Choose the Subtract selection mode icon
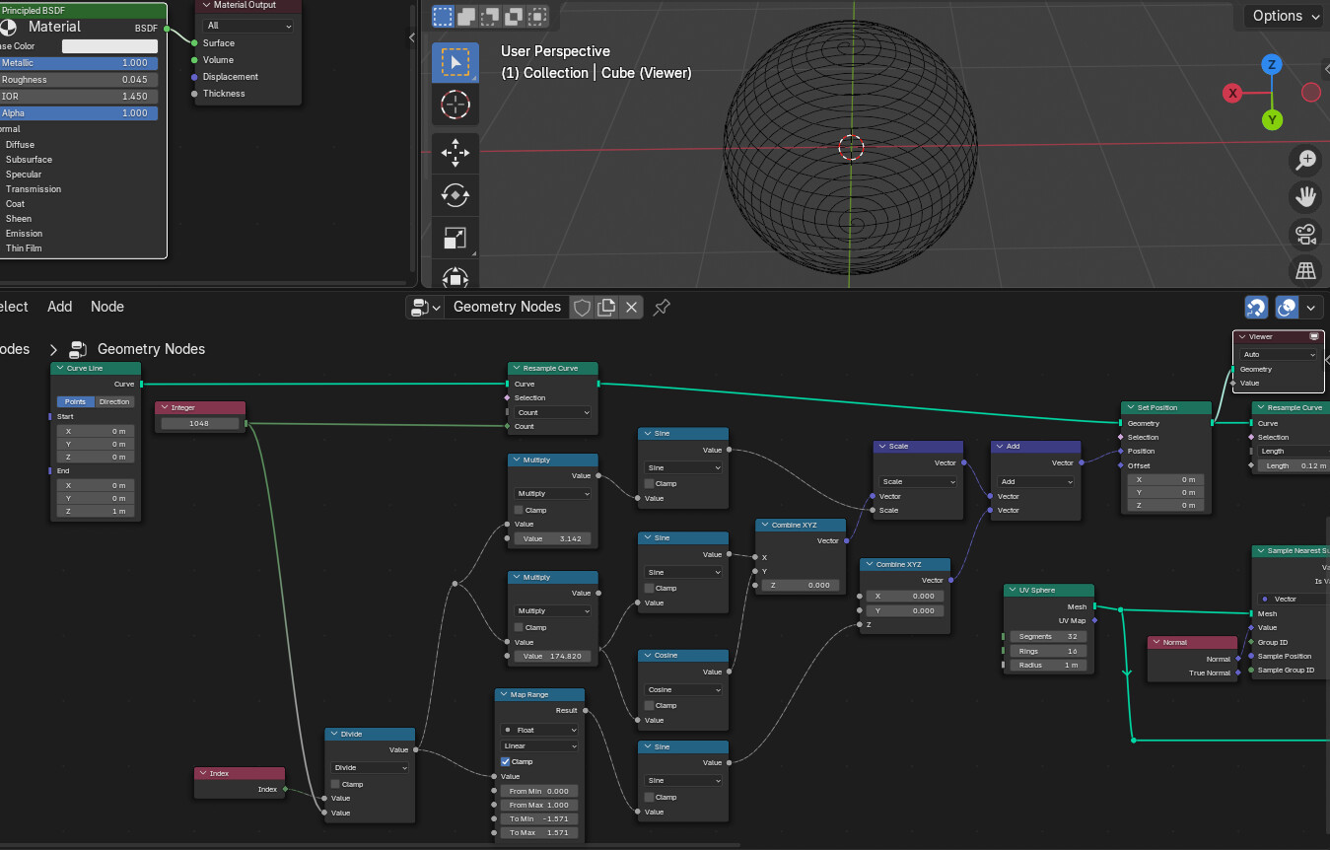Viewport: 1330px width, 850px height. (x=490, y=16)
